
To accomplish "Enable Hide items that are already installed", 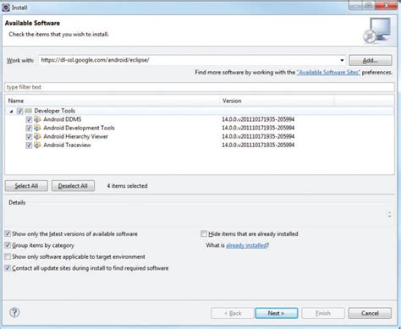I will pyautogui.click(x=204, y=233).
